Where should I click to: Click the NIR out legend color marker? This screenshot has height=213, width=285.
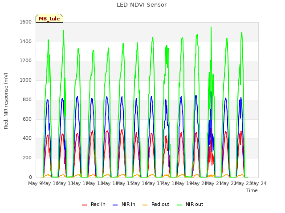(x=179, y=205)
